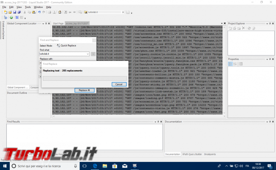Click Project Explorer delete X icon

(x=243, y=28)
